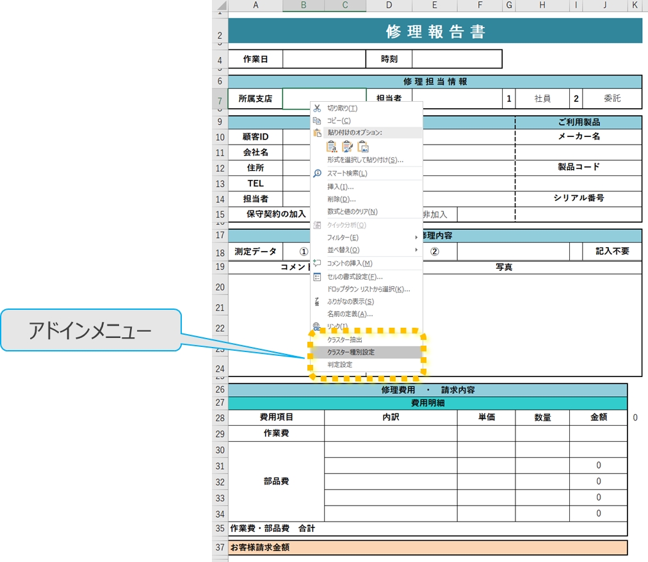The image size is (648, 562).
Task: Choose the middle paste option icon with brush
Action: 348,146
